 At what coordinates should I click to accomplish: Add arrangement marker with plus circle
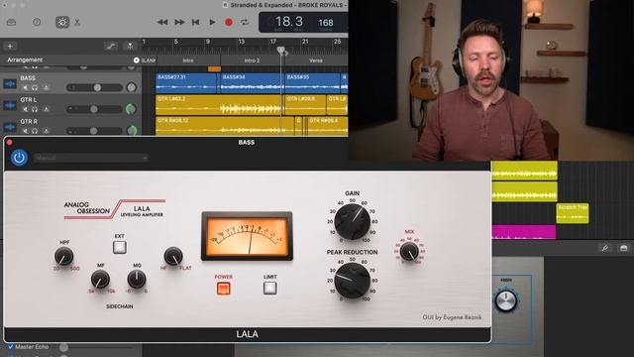coord(137,60)
